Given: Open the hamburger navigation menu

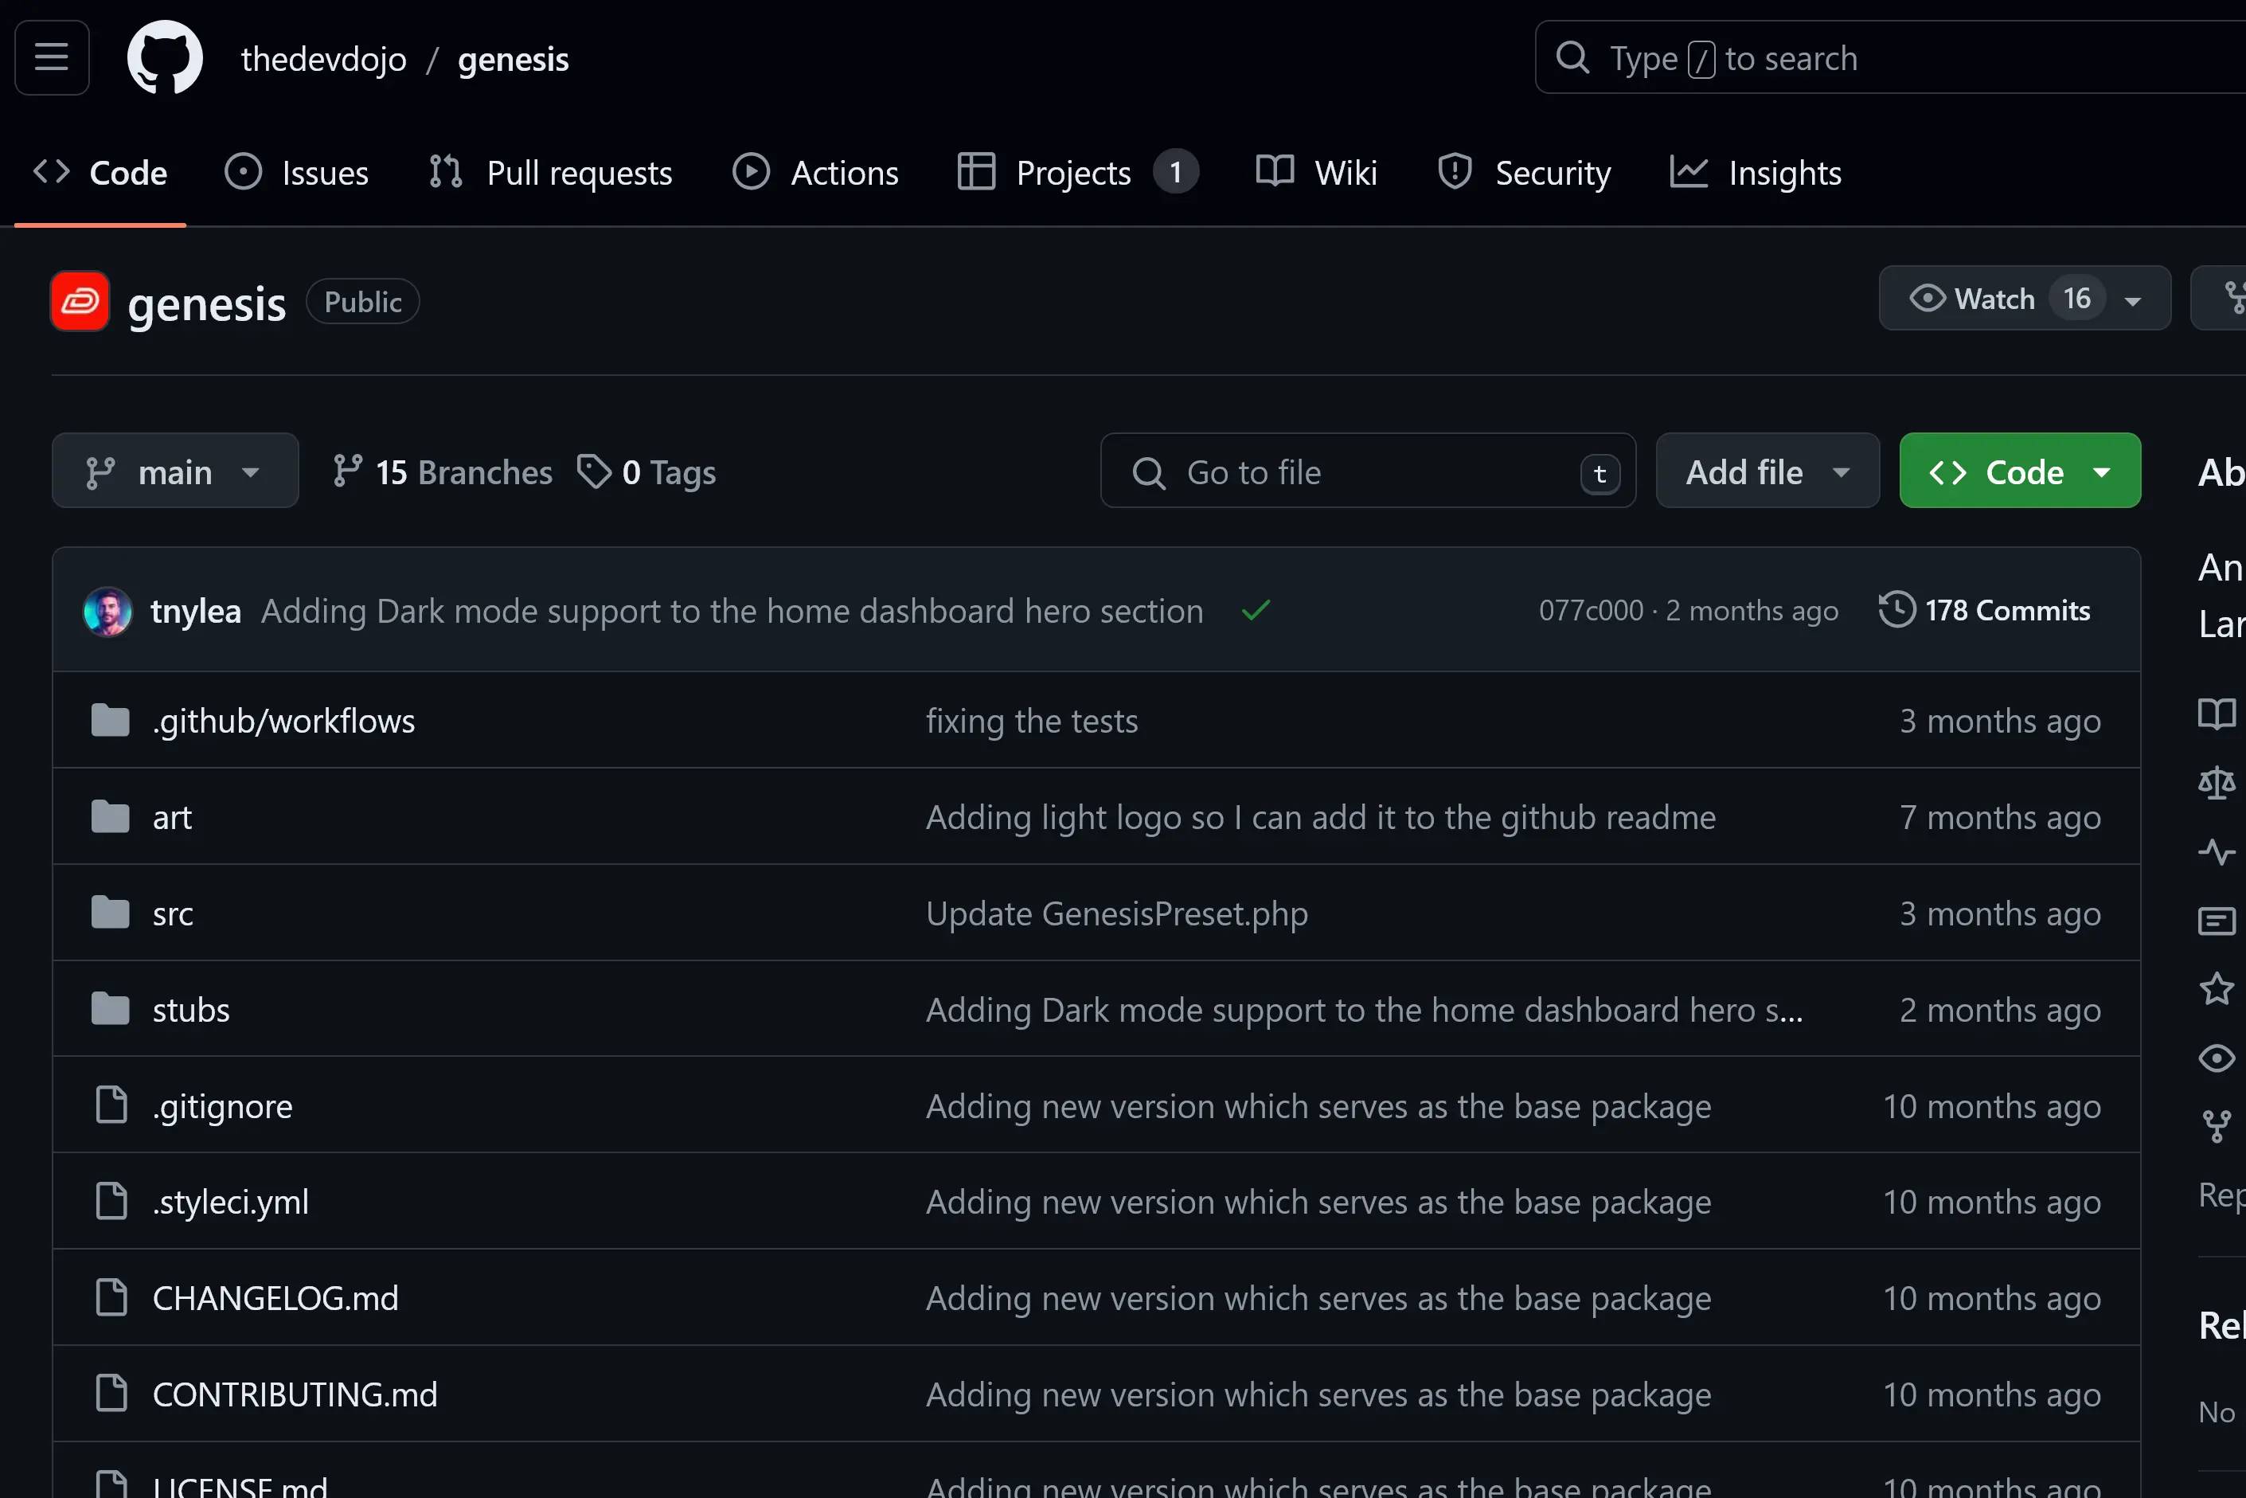Looking at the screenshot, I should (x=52, y=58).
